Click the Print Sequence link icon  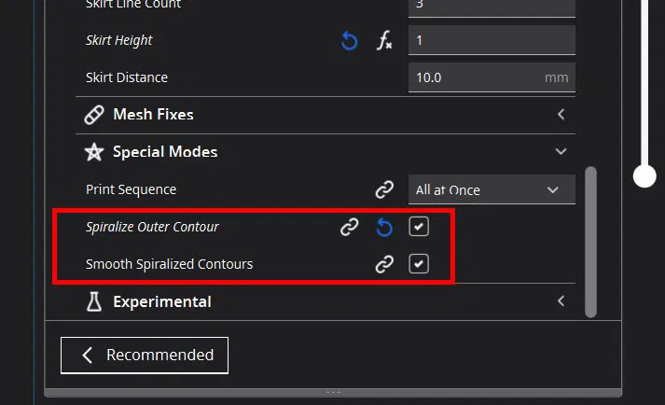coord(384,189)
